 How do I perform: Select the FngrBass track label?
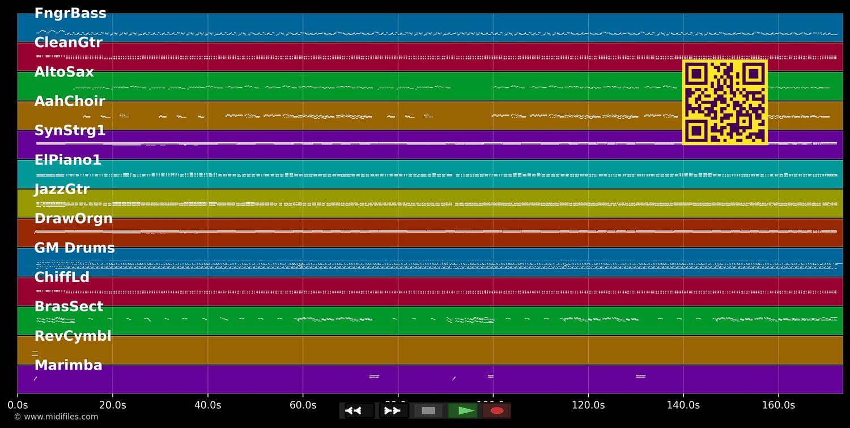70,14
